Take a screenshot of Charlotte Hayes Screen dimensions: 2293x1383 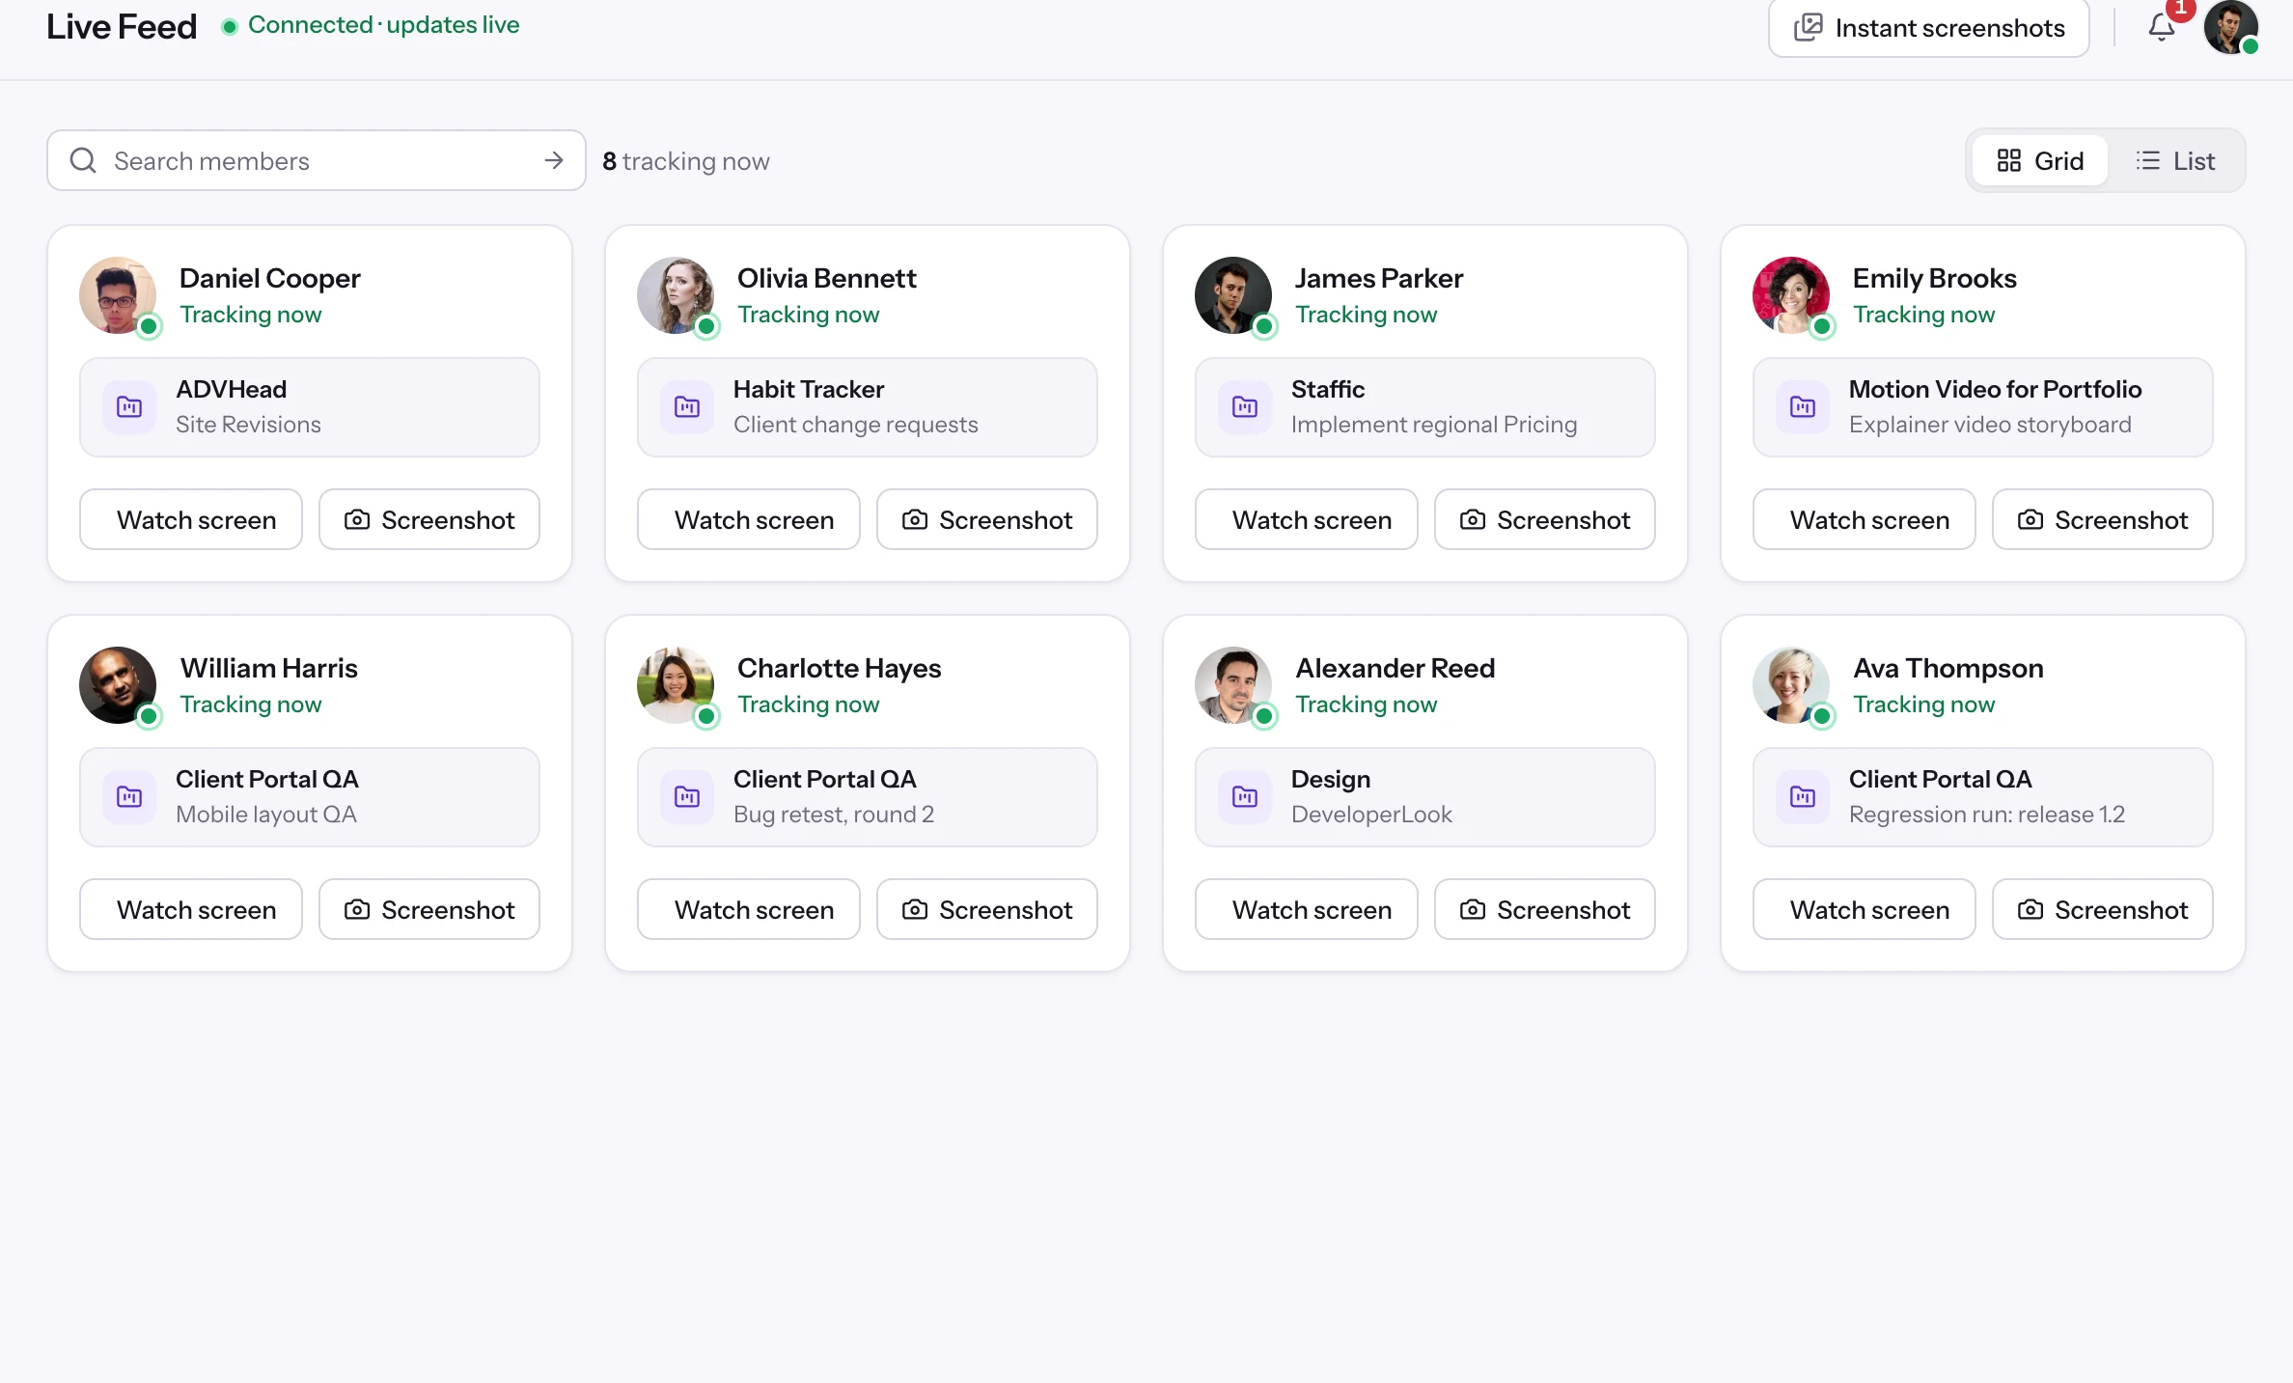987,909
